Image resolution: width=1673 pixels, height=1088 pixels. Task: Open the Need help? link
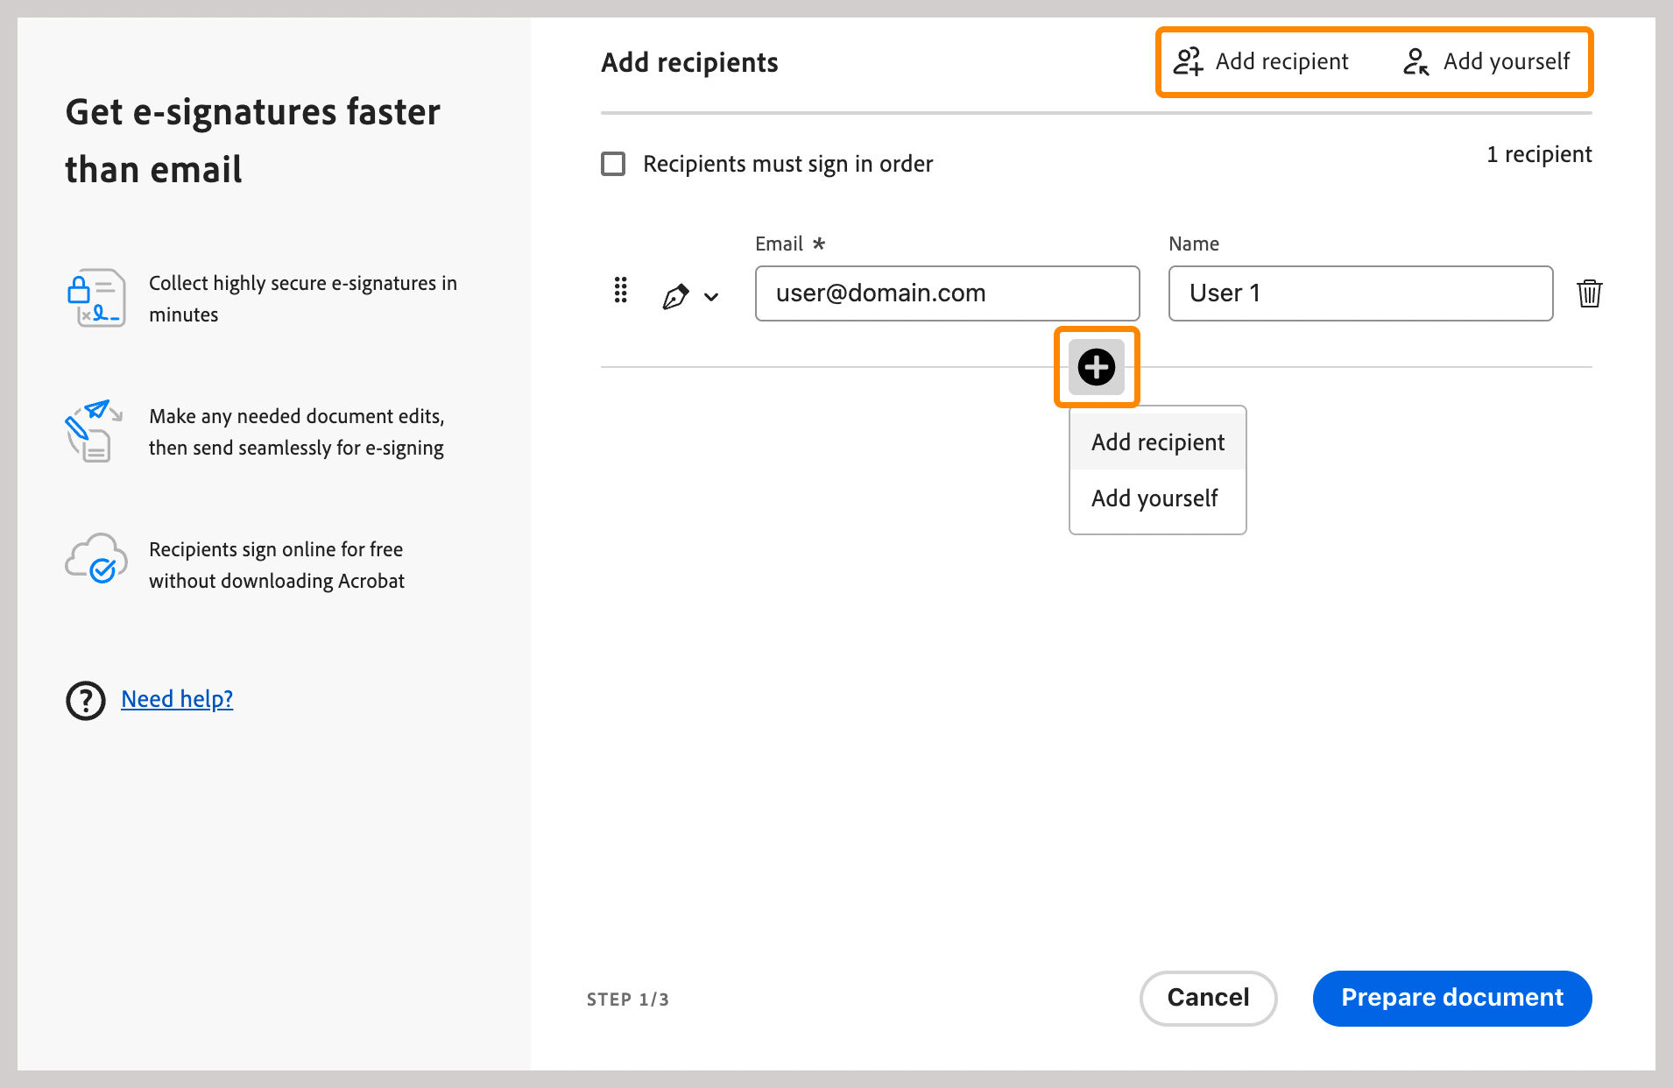point(176,698)
